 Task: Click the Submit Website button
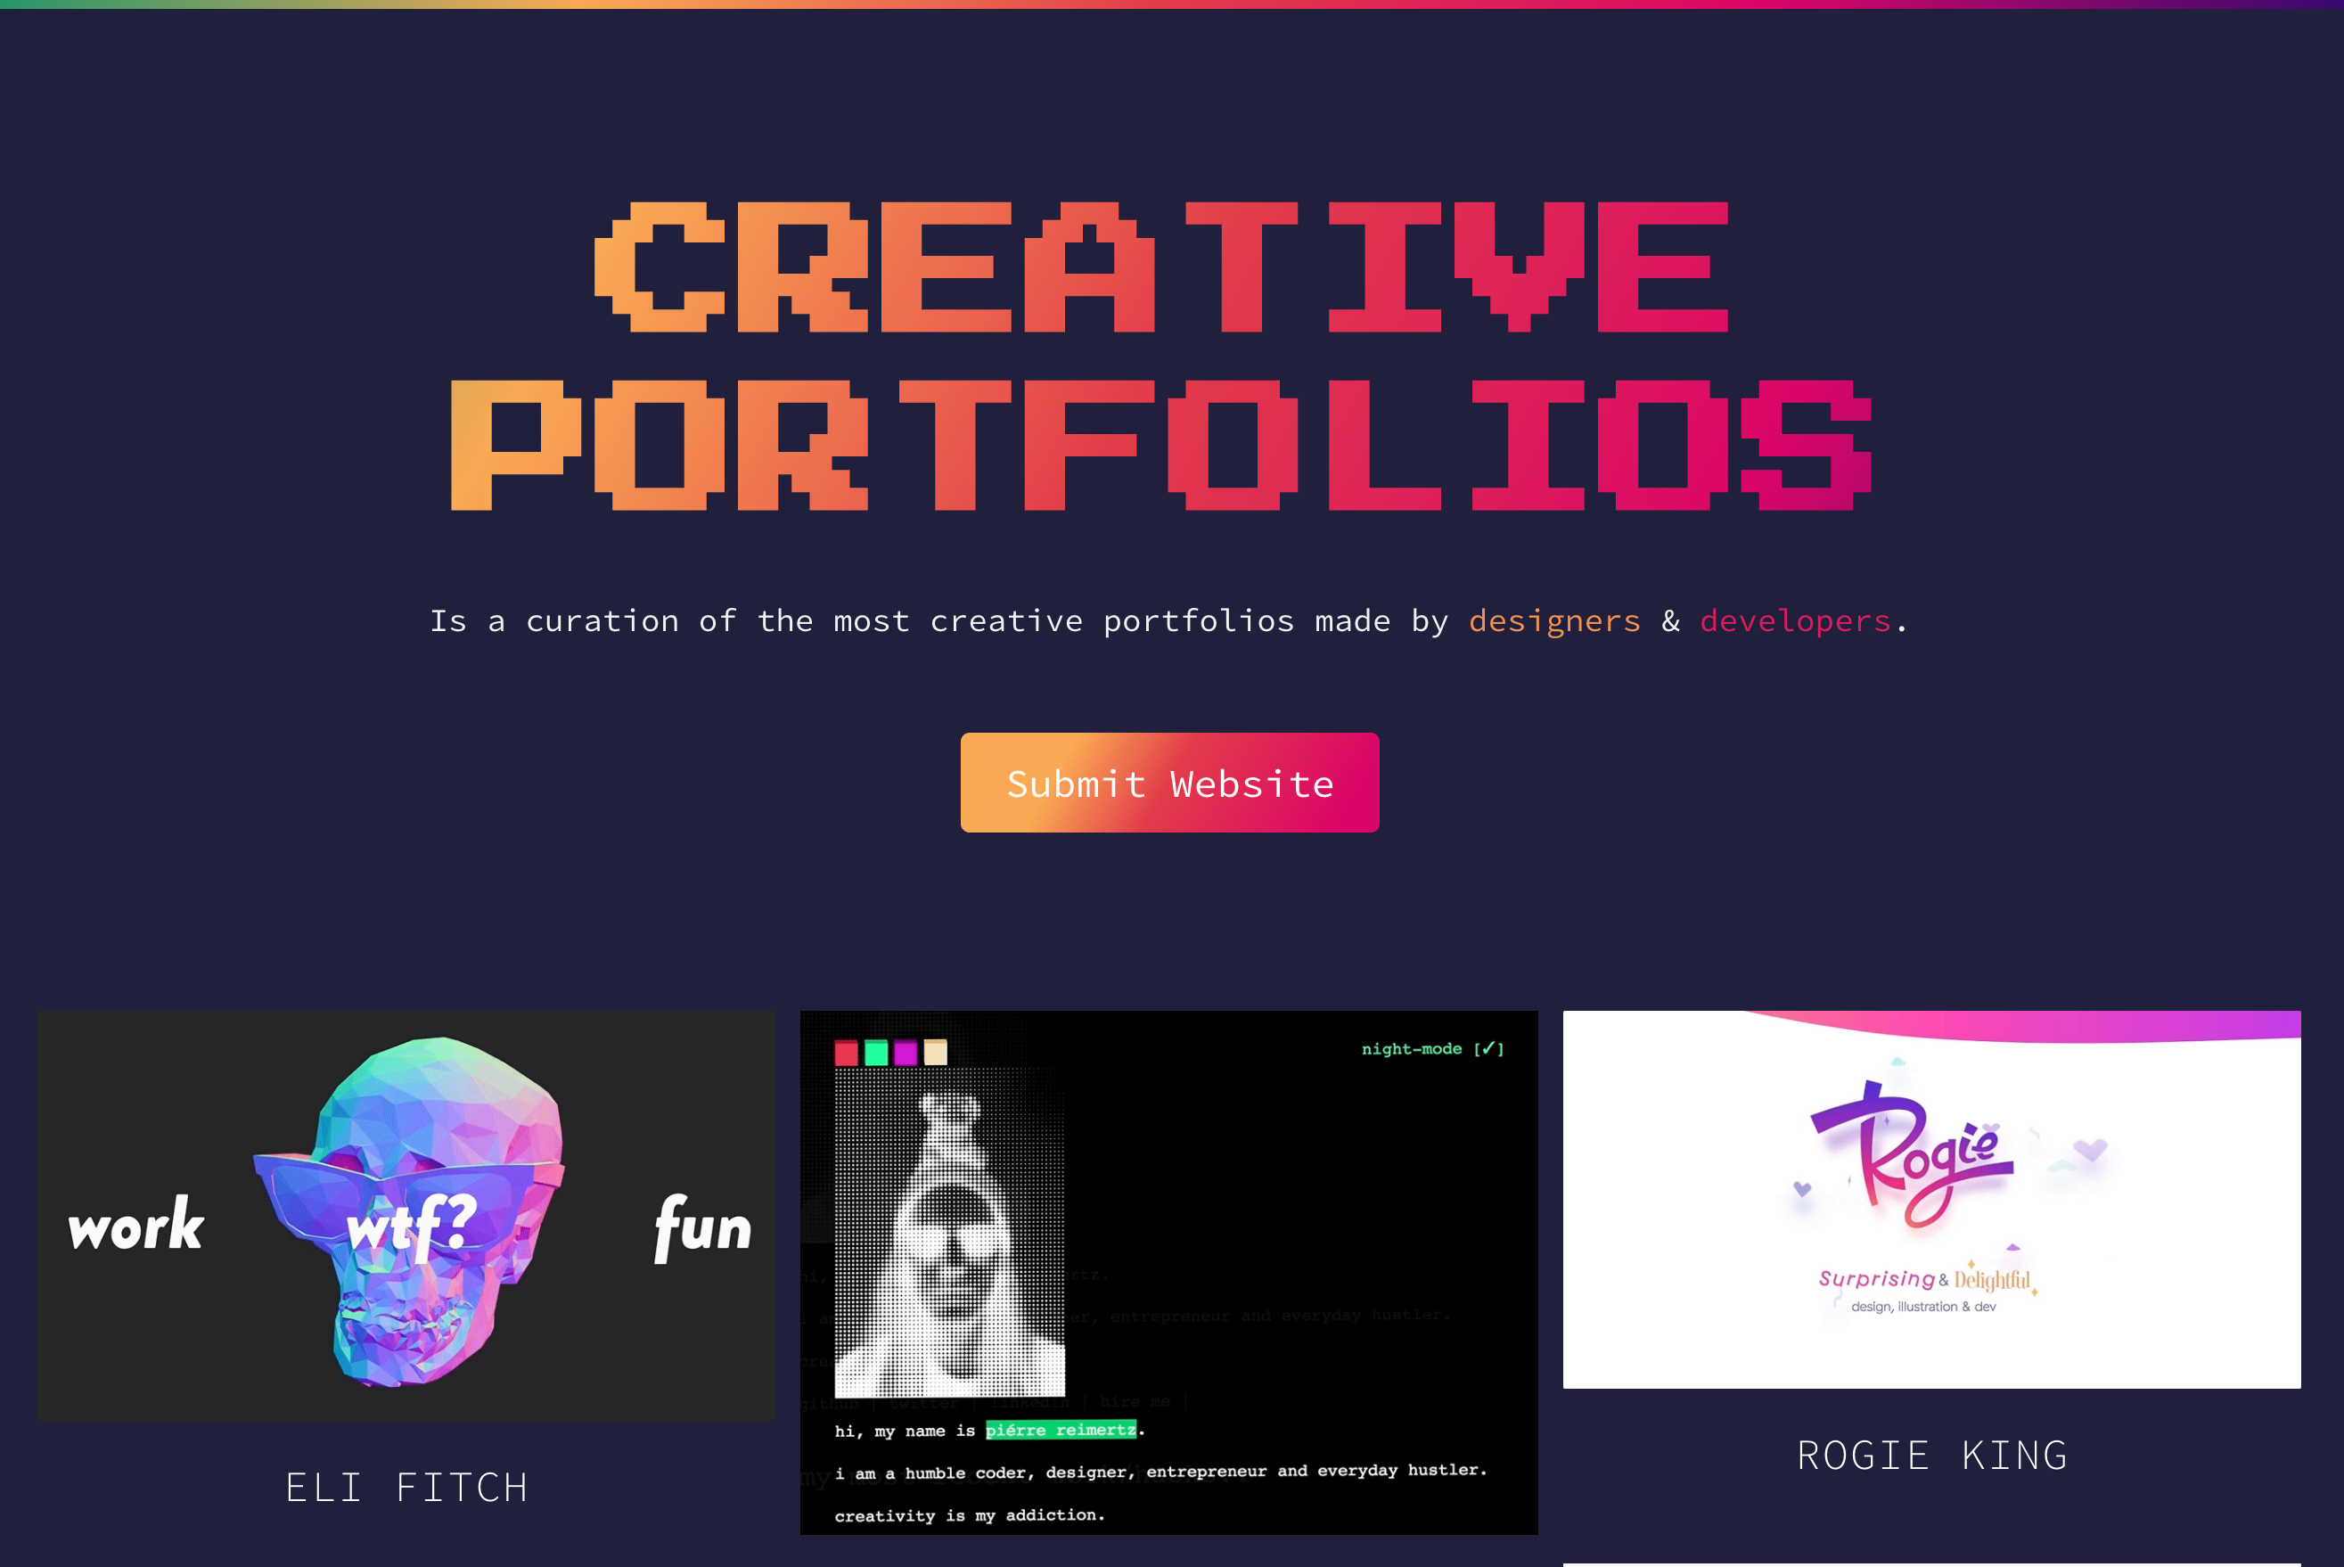pos(1170,783)
